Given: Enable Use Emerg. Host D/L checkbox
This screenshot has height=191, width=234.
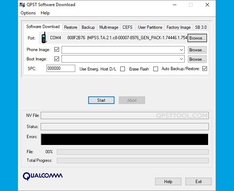Looking at the screenshot, I should point(122,69).
